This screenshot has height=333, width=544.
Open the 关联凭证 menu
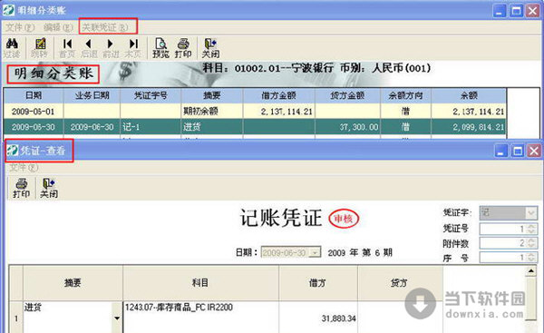[105, 27]
